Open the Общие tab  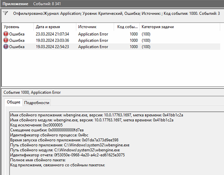[14, 102]
